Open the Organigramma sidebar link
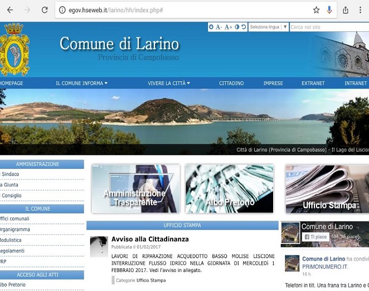The width and height of the screenshot is (369, 291). (16, 229)
